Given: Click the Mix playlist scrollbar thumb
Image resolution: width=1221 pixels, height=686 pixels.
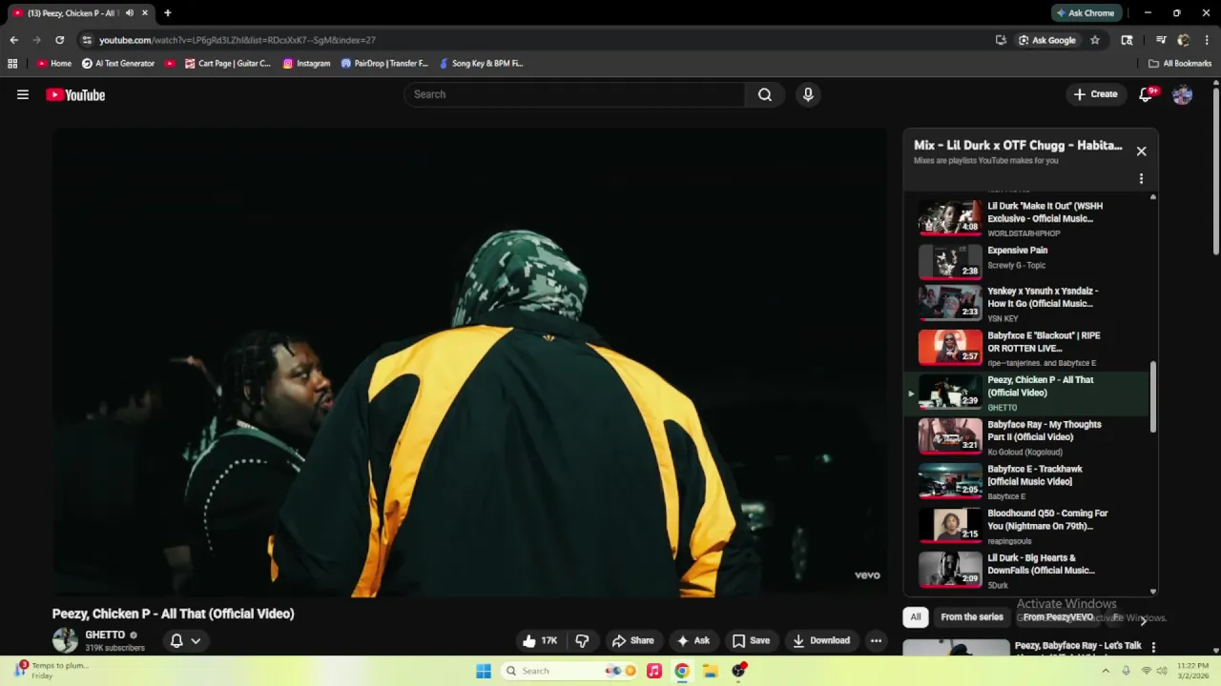Looking at the screenshot, I should (1153, 397).
